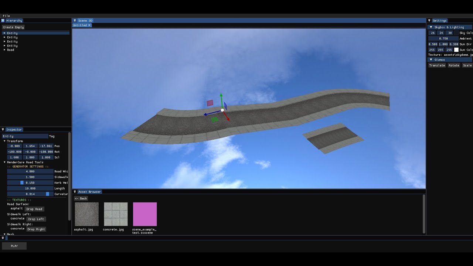
Task: Activate the Rotate gizmo mode
Action: (x=454, y=65)
